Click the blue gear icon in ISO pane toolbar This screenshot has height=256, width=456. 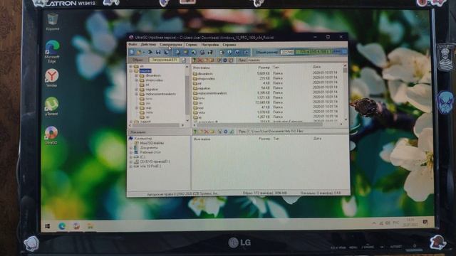(225, 60)
